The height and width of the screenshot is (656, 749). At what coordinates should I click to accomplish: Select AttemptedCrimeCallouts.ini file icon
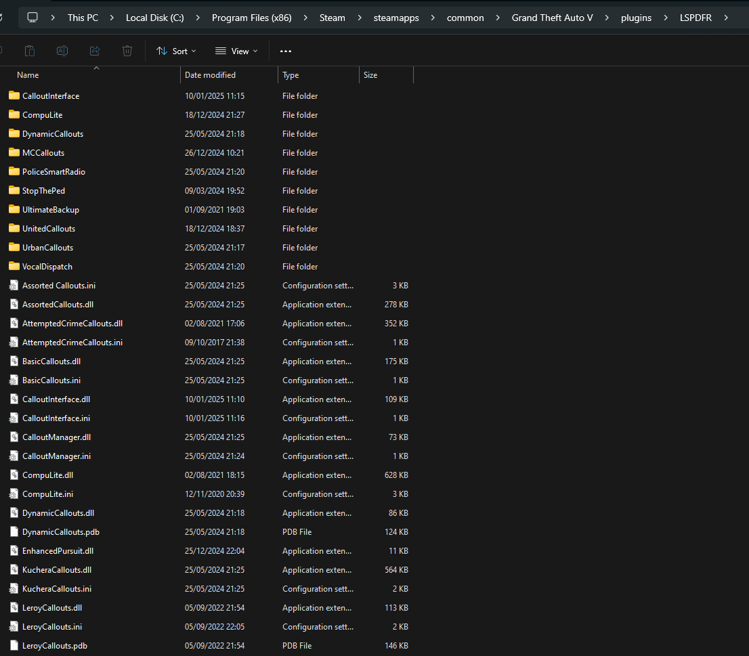14,342
